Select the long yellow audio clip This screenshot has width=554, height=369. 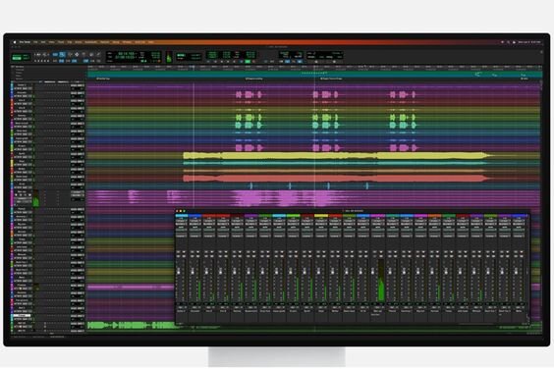point(336,155)
